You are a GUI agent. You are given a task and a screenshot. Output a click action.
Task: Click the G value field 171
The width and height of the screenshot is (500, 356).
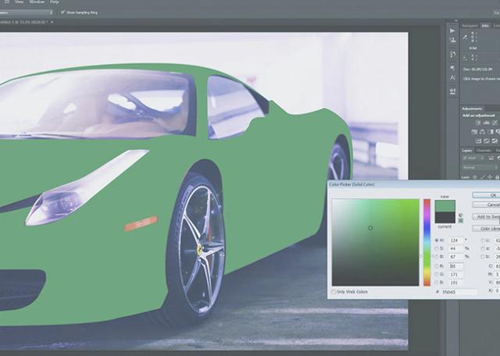(x=456, y=274)
